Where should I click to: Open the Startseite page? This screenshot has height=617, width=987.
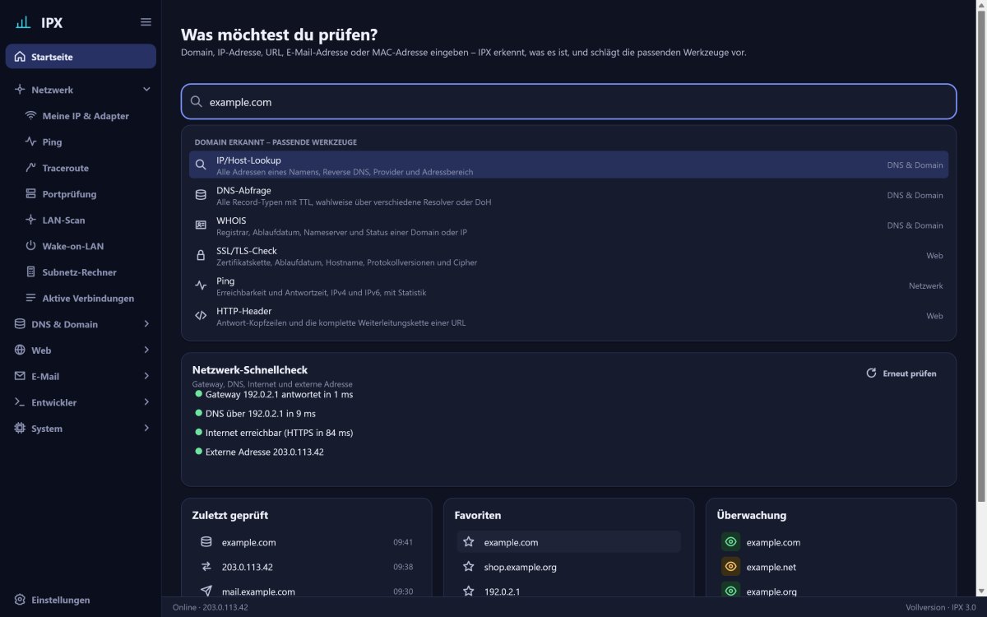[x=81, y=57]
